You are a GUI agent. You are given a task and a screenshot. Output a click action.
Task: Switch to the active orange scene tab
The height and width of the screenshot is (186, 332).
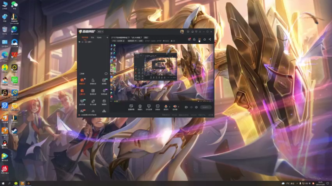point(85,38)
